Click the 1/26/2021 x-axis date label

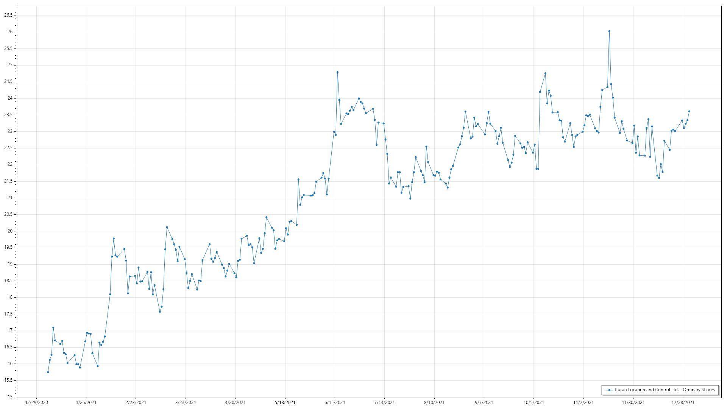tap(86, 403)
